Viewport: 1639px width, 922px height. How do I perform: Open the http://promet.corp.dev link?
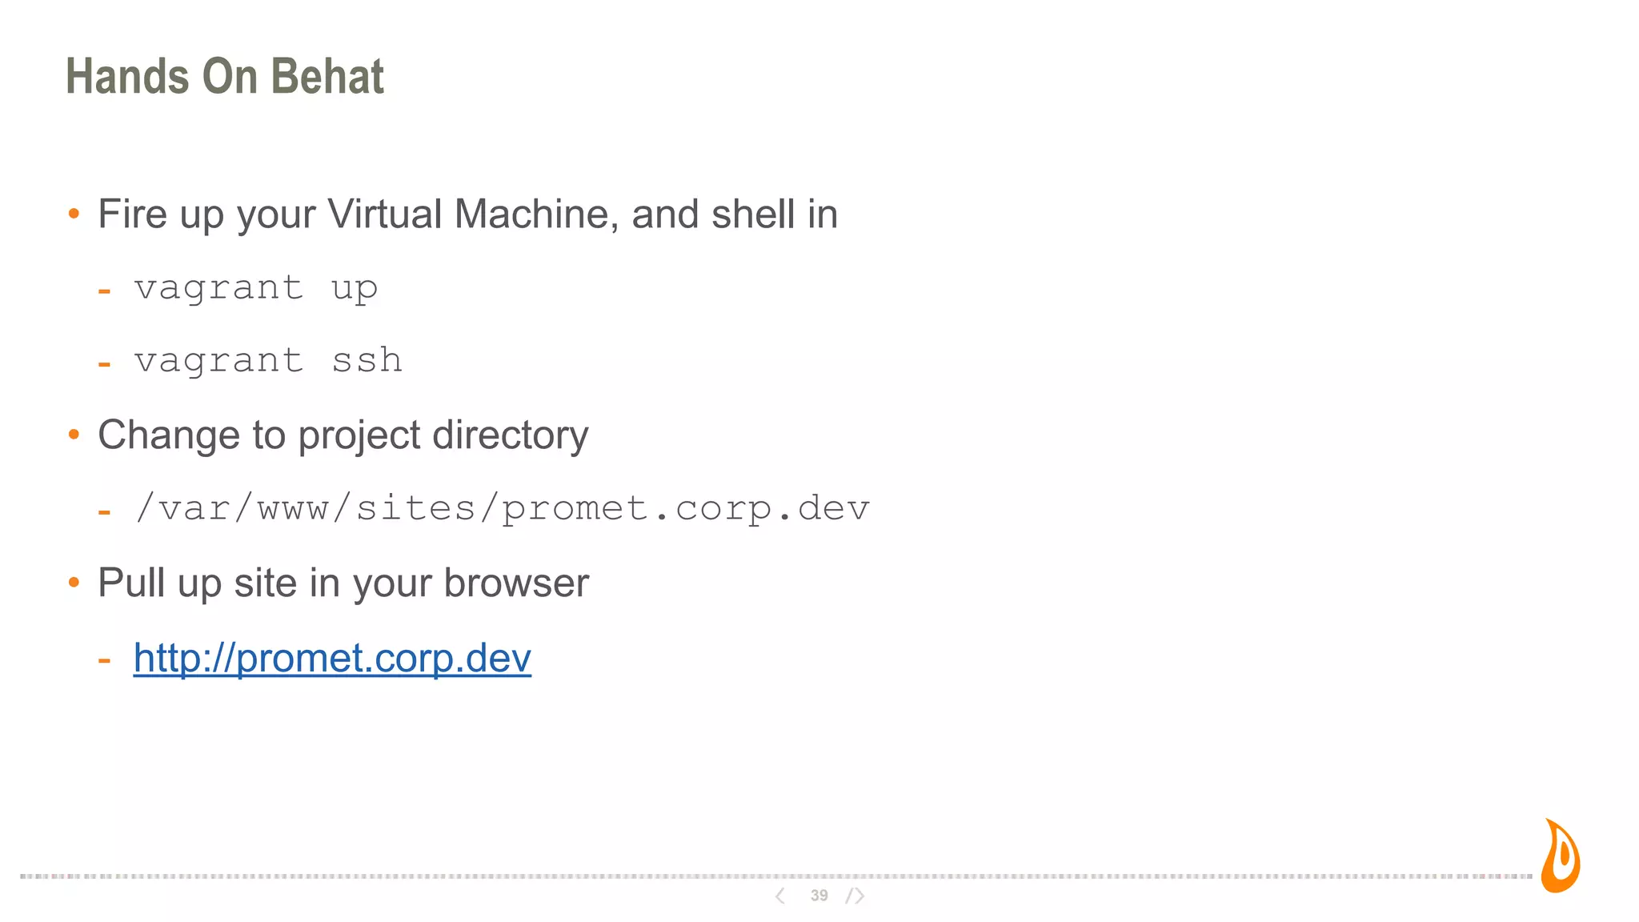click(x=332, y=659)
